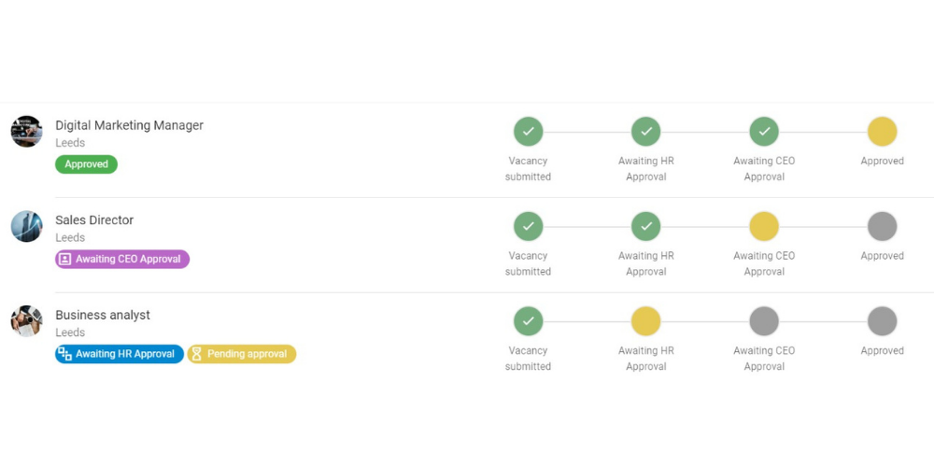Click grey Approved step for Sales Director
This screenshot has height=467, width=934.
[x=882, y=226]
